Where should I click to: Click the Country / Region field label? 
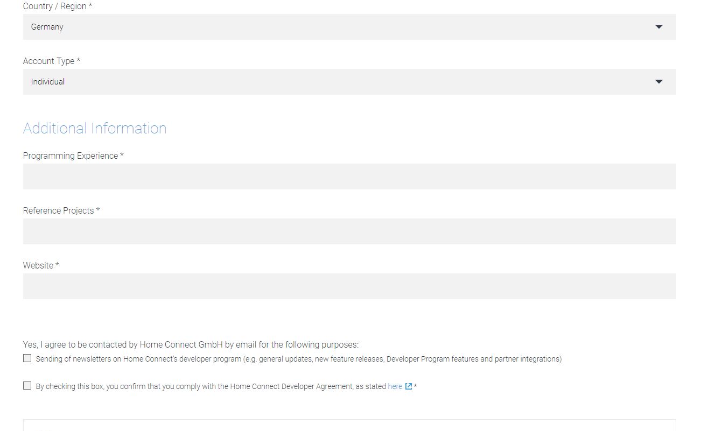pyautogui.click(x=58, y=6)
